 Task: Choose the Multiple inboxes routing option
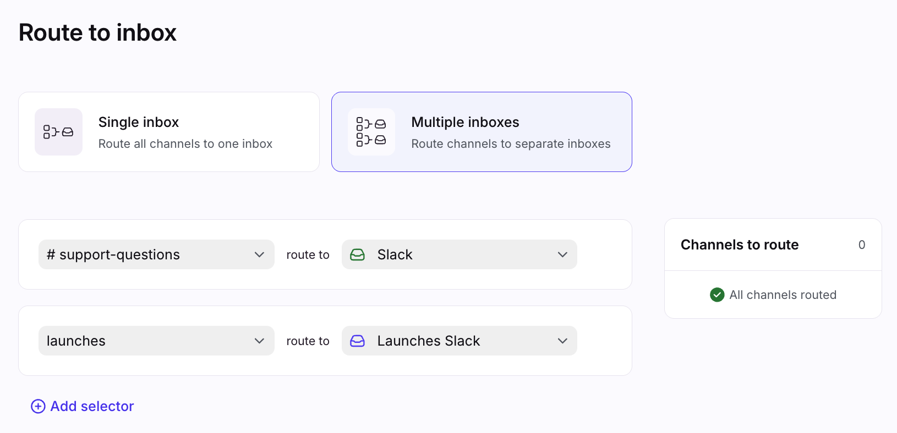tap(482, 132)
